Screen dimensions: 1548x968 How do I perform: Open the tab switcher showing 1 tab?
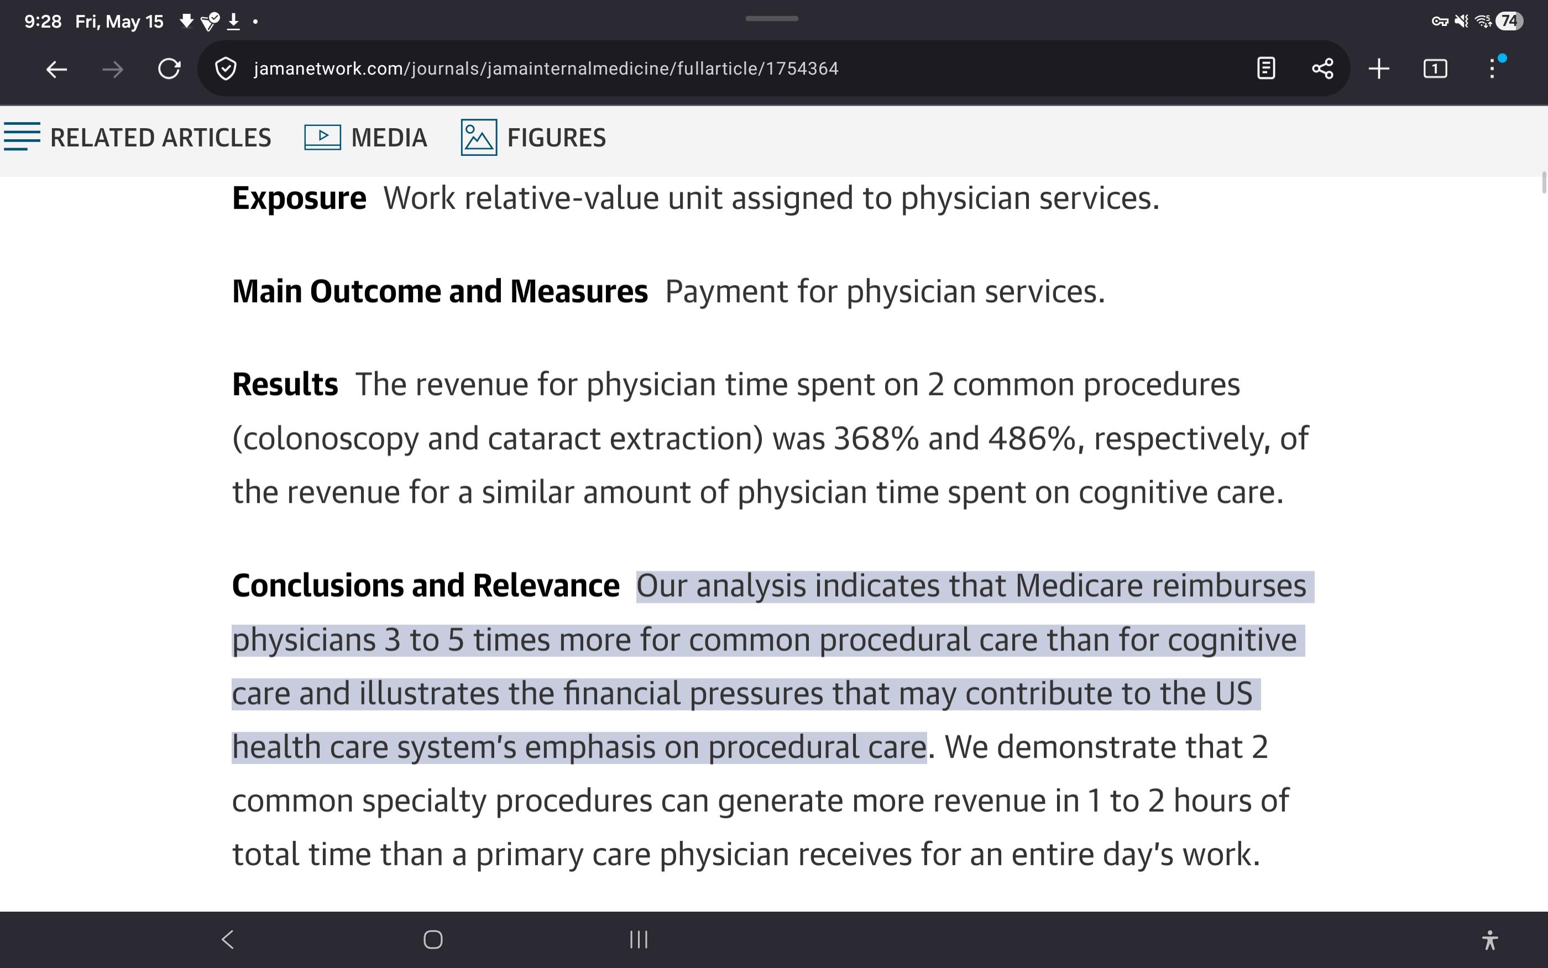pos(1435,69)
